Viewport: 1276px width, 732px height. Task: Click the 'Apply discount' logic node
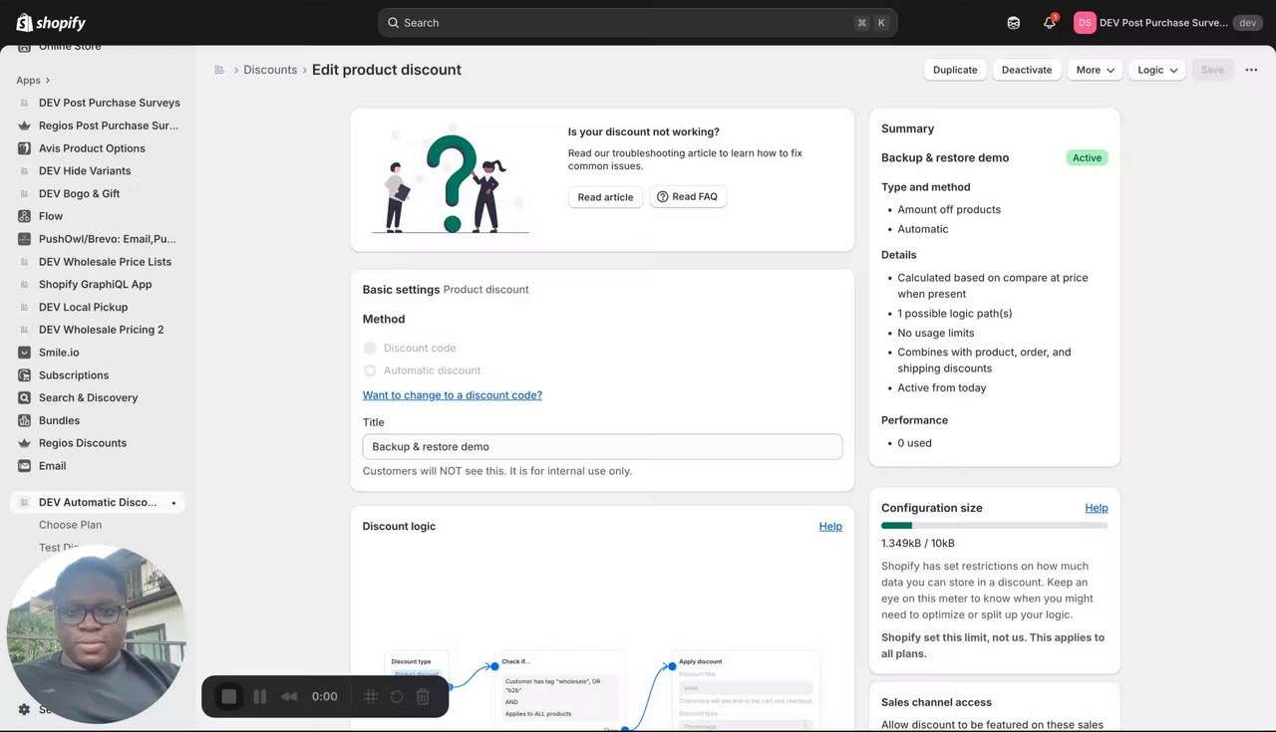[x=747, y=692]
